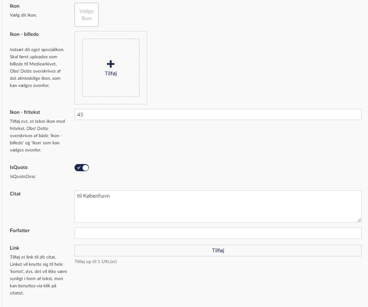Click the Link field label
Image resolution: width=368 pixels, height=307 pixels.
point(15,248)
